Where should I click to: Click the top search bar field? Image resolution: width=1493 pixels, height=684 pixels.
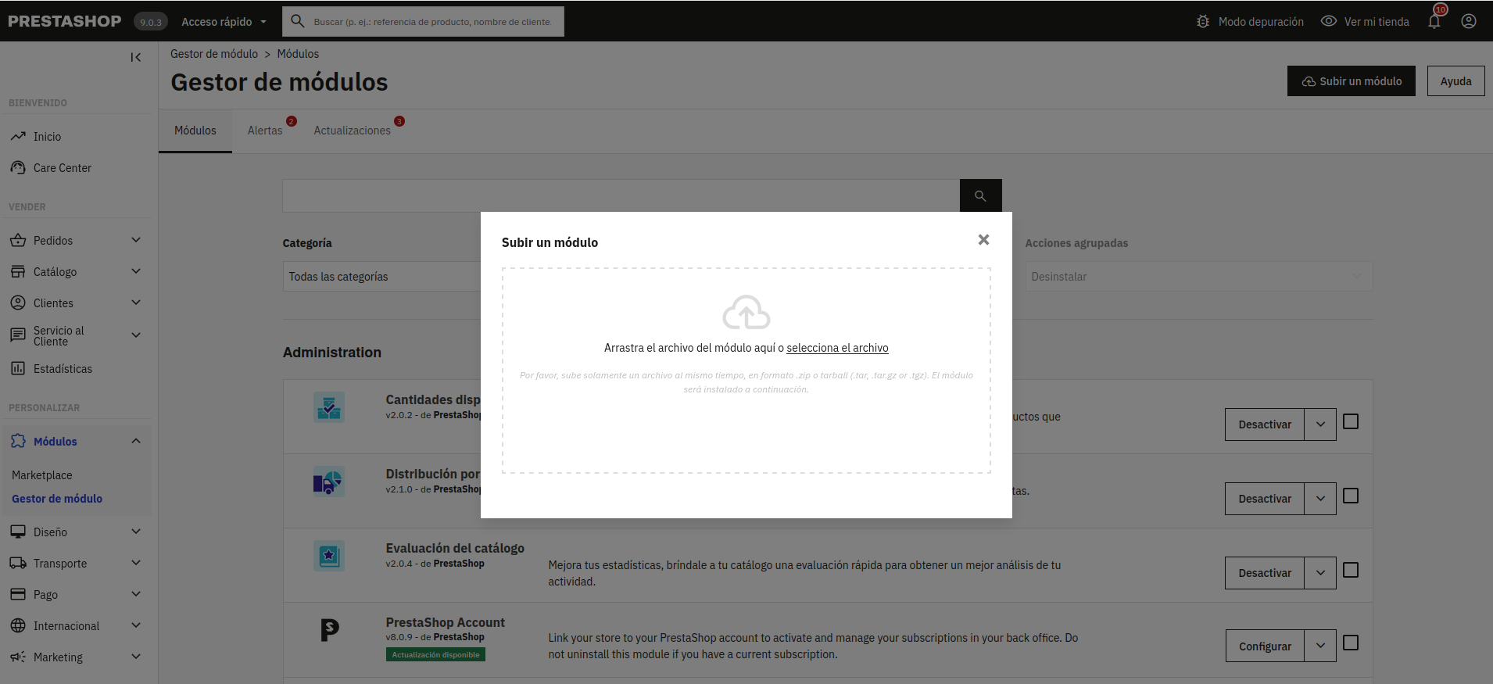coord(431,22)
